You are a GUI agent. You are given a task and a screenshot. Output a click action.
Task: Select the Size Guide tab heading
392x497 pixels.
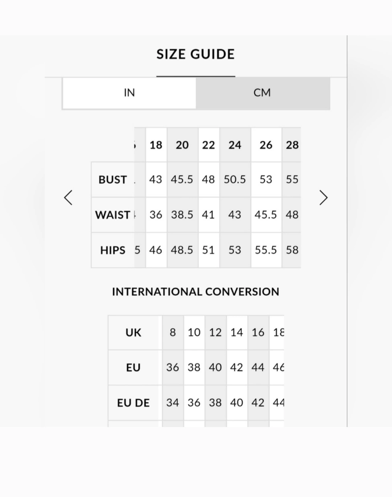click(196, 54)
